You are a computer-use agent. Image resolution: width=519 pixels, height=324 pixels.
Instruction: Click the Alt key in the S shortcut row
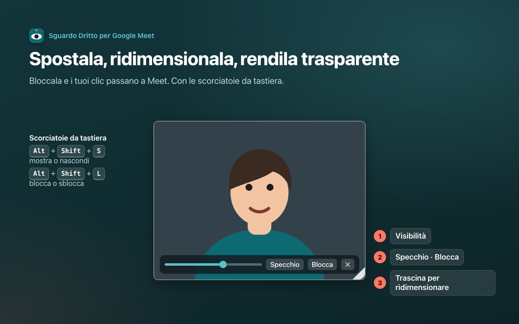pyautogui.click(x=39, y=151)
